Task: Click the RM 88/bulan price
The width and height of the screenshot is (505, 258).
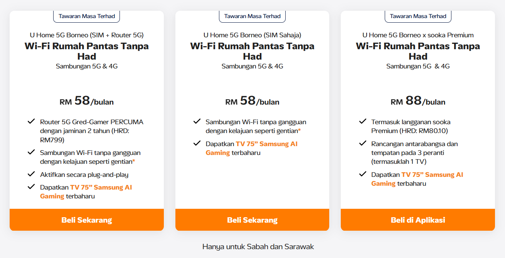Action: point(418,101)
